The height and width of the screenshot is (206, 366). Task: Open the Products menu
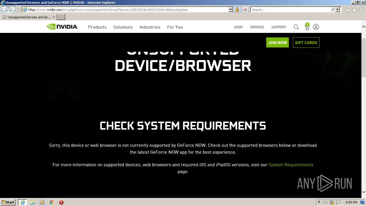(97, 27)
